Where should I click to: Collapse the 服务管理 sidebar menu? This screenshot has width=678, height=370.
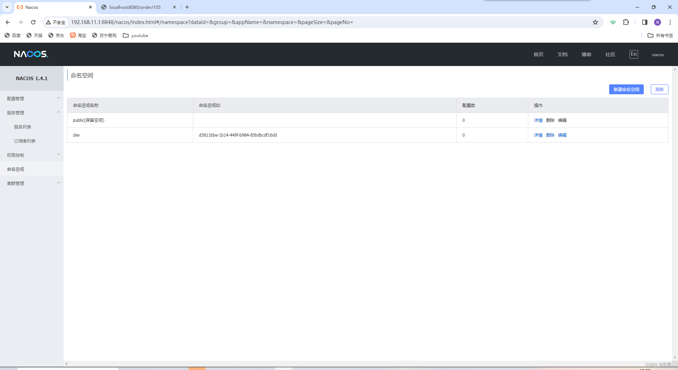(32, 113)
